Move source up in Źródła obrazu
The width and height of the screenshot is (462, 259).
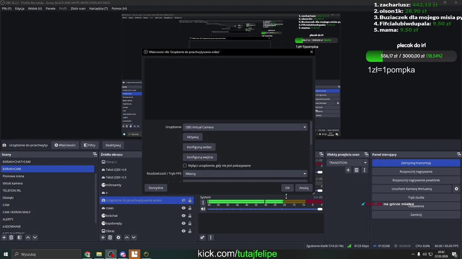(127, 237)
